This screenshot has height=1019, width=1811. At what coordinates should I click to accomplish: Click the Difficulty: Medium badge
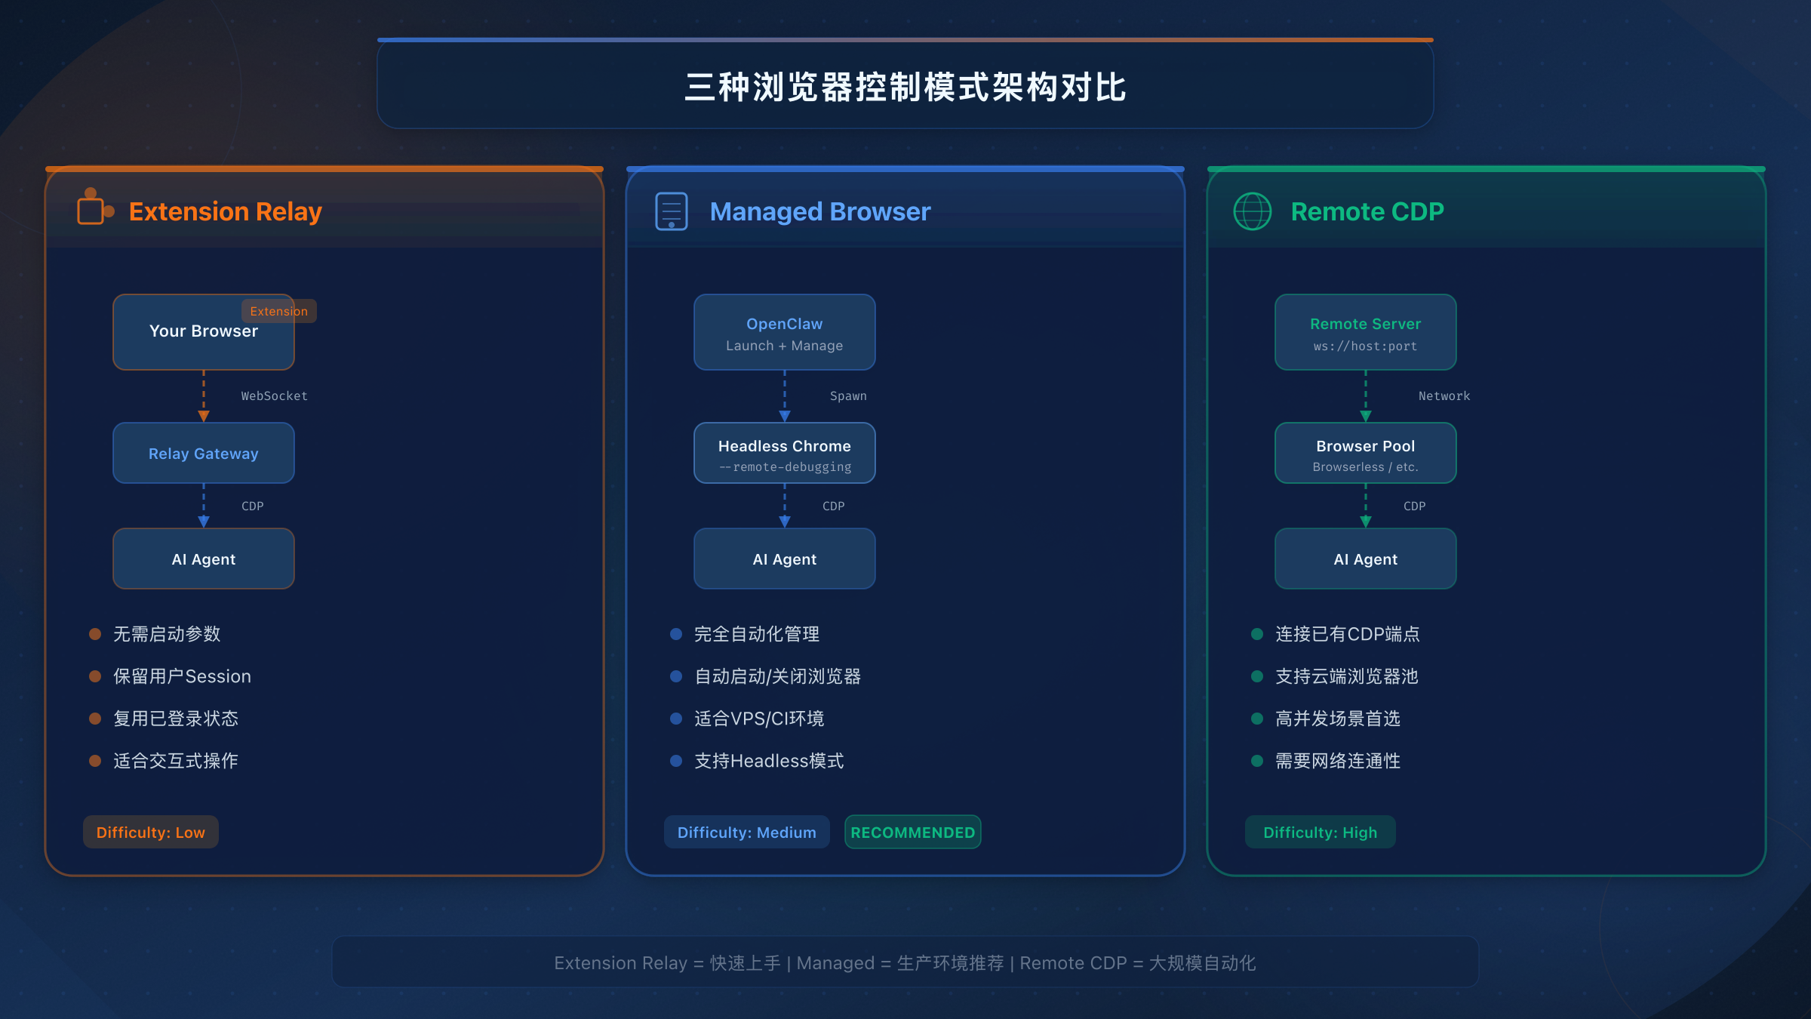click(746, 832)
